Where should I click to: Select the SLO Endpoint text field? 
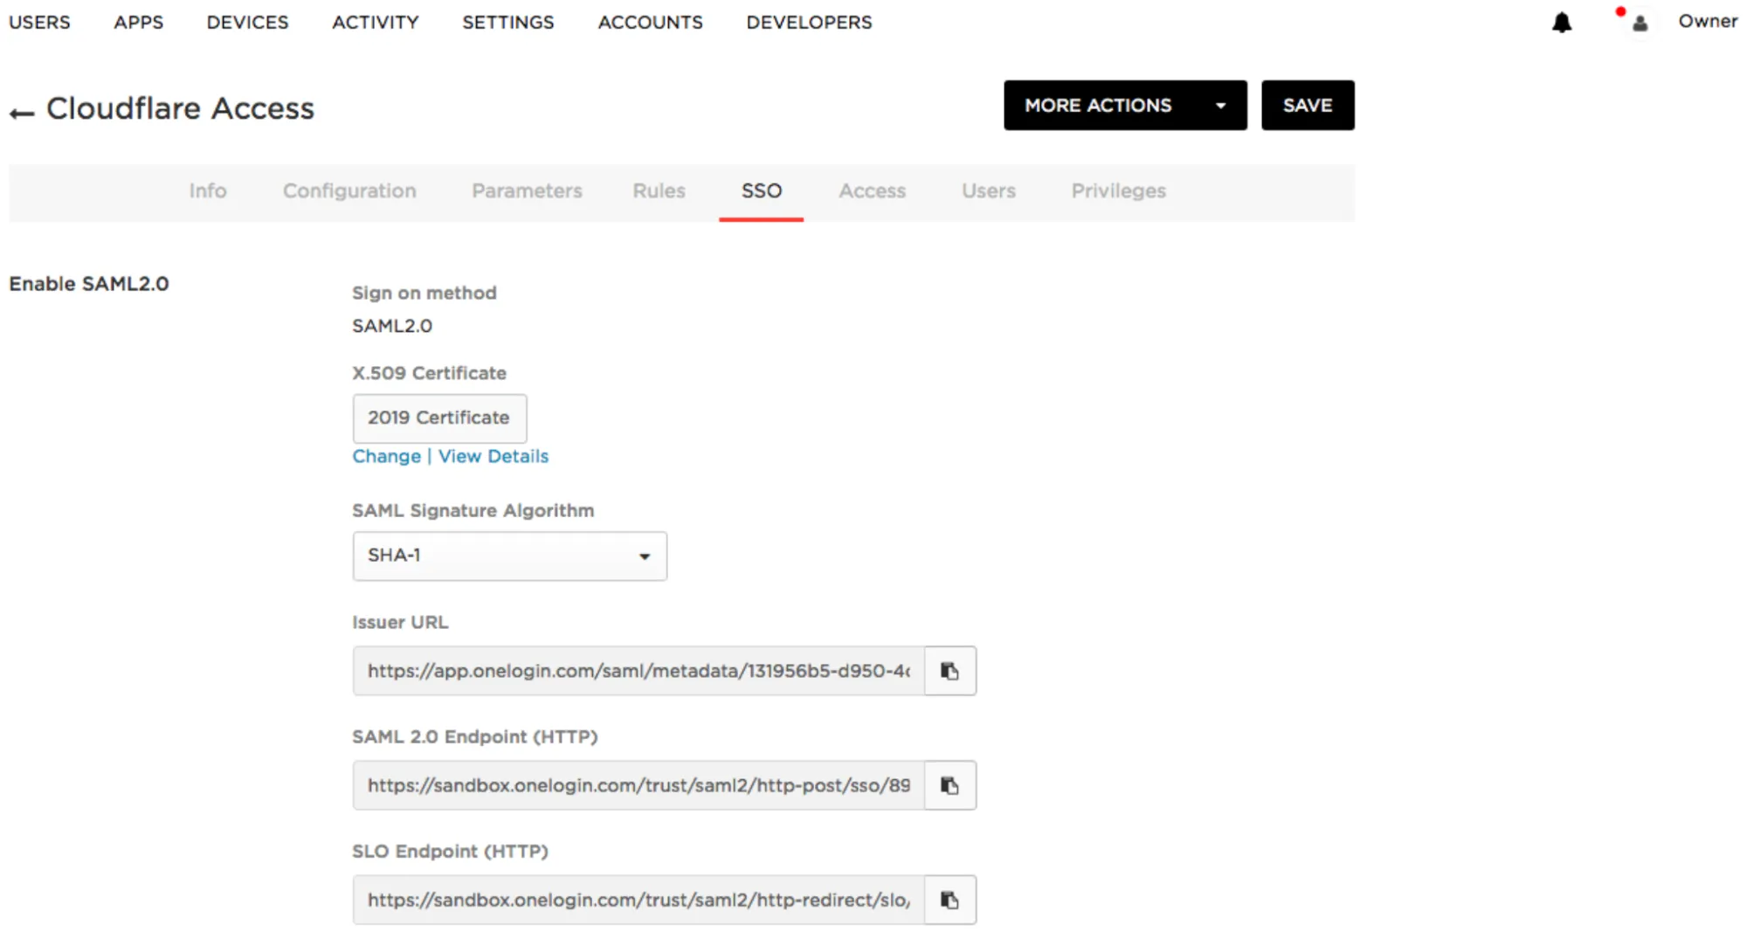636,900
